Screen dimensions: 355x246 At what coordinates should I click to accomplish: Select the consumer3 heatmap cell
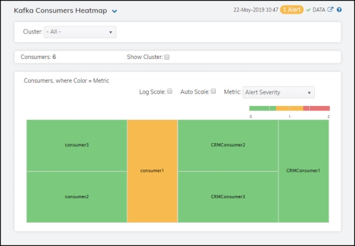click(x=77, y=146)
